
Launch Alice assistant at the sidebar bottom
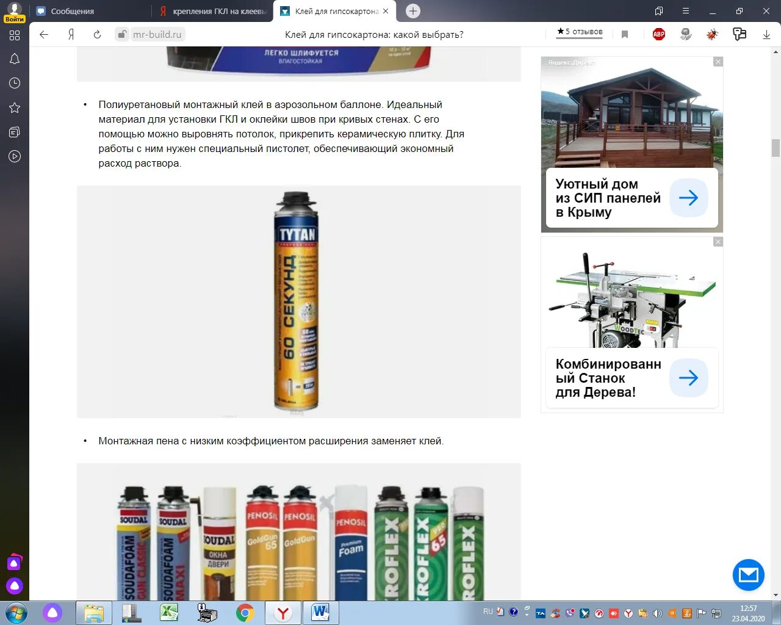(15, 586)
